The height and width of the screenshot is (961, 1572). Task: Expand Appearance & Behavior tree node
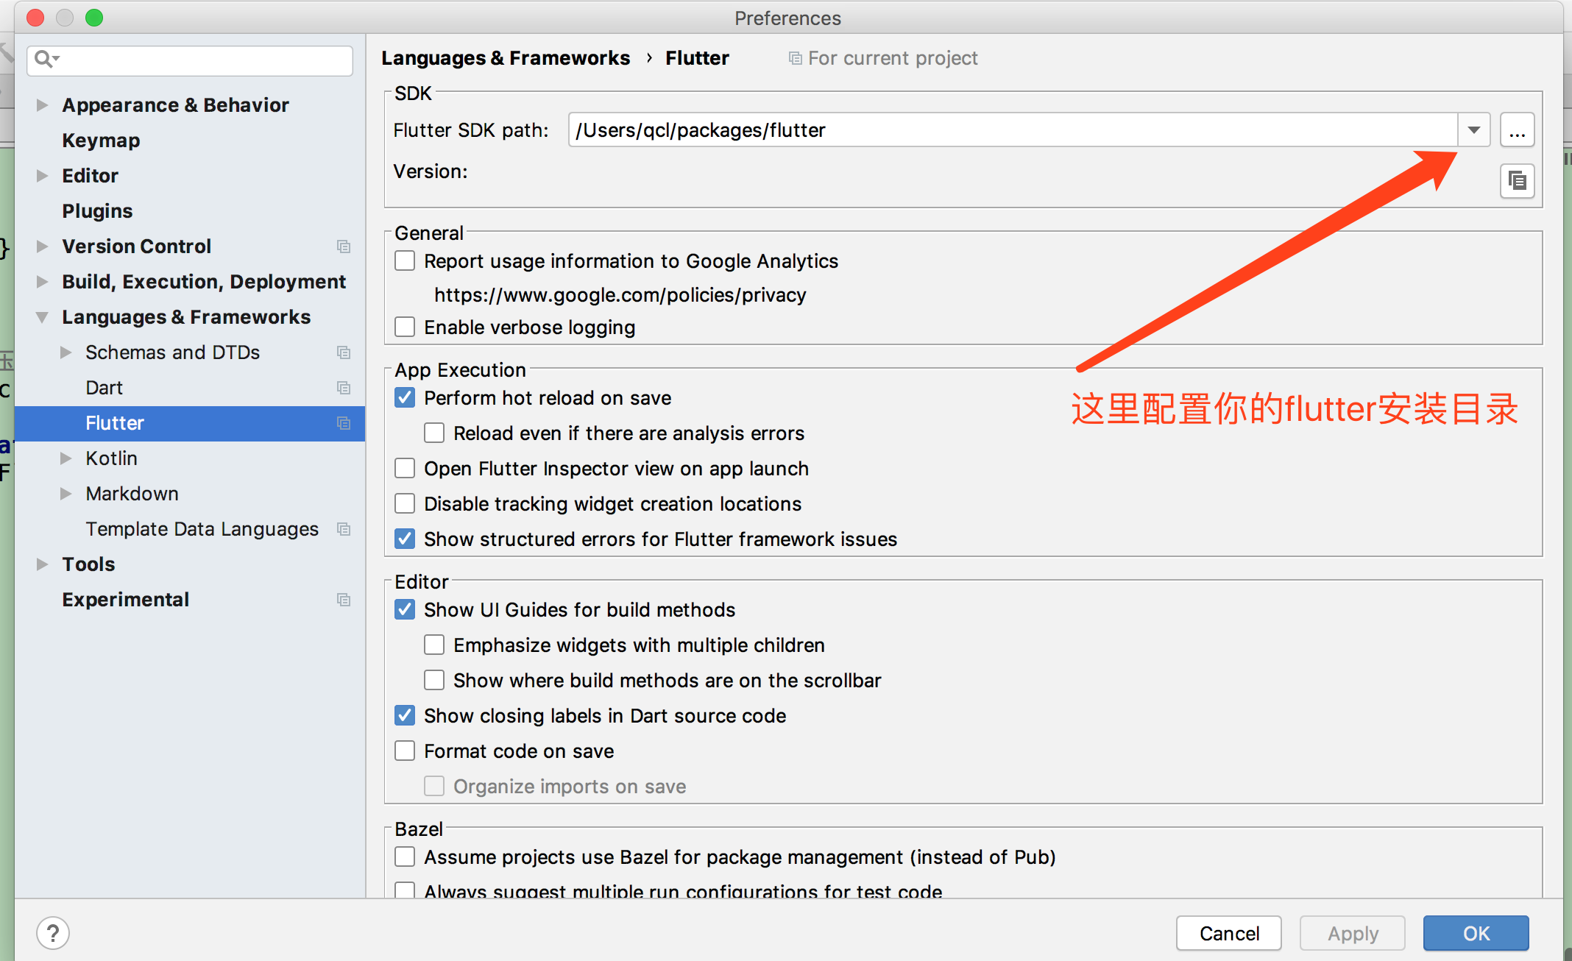coord(43,105)
